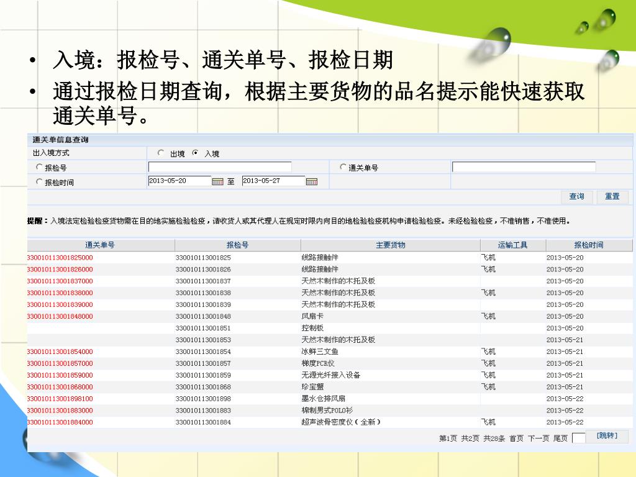The width and height of the screenshot is (636, 477).
Task: Click the 通关单信息查询 panel title
Action: click(x=60, y=140)
